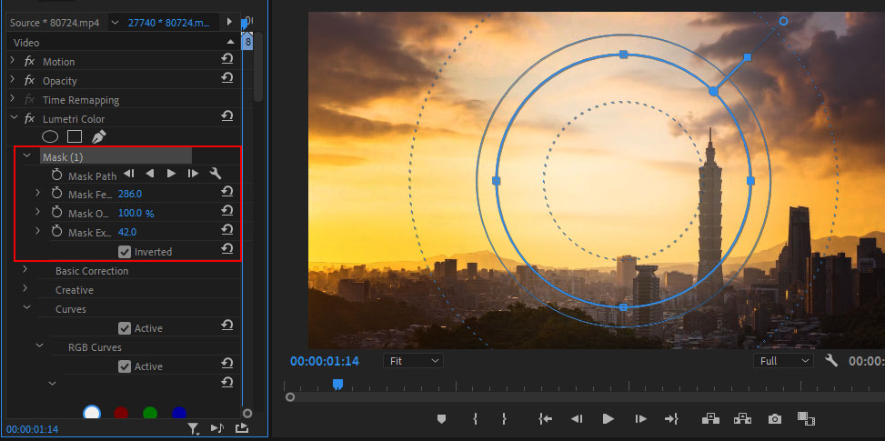The height and width of the screenshot is (441, 885).
Task: Reset the Mask Opacity value
Action: 226,211
